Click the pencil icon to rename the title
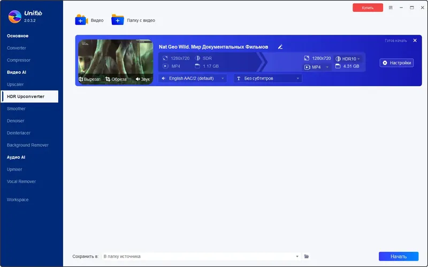The height and width of the screenshot is (267, 428). click(x=280, y=47)
